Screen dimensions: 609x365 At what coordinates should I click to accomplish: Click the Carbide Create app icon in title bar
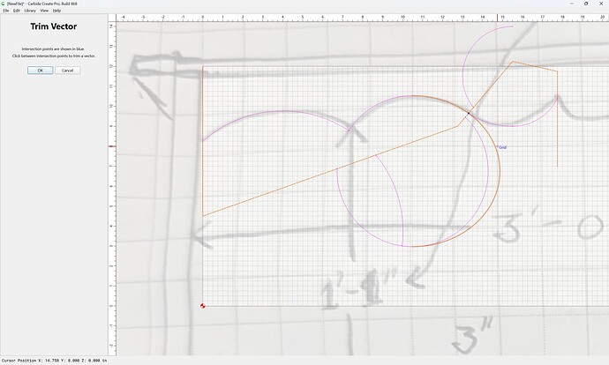(x=4, y=4)
